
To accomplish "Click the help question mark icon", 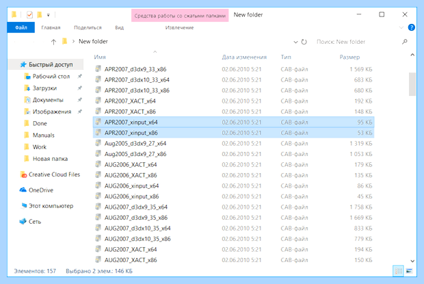I will pyautogui.click(x=411, y=27).
